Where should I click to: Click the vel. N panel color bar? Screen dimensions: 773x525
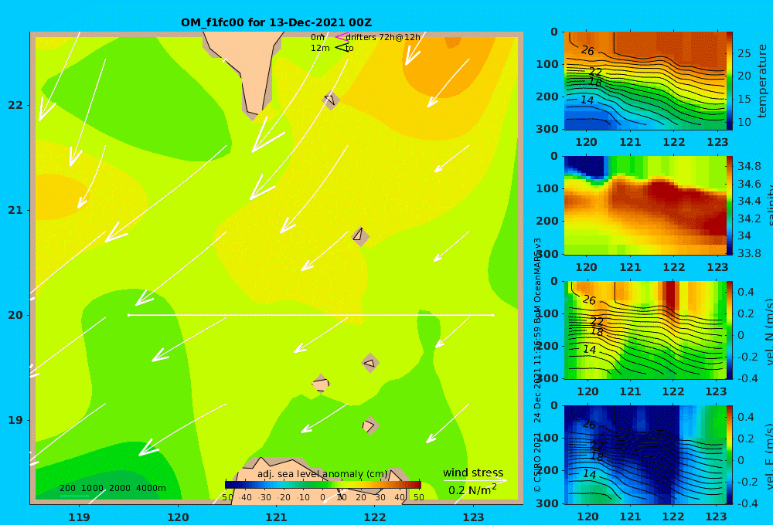(x=729, y=330)
